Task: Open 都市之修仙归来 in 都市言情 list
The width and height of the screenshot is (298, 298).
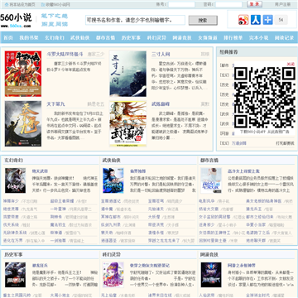Action: (260, 217)
